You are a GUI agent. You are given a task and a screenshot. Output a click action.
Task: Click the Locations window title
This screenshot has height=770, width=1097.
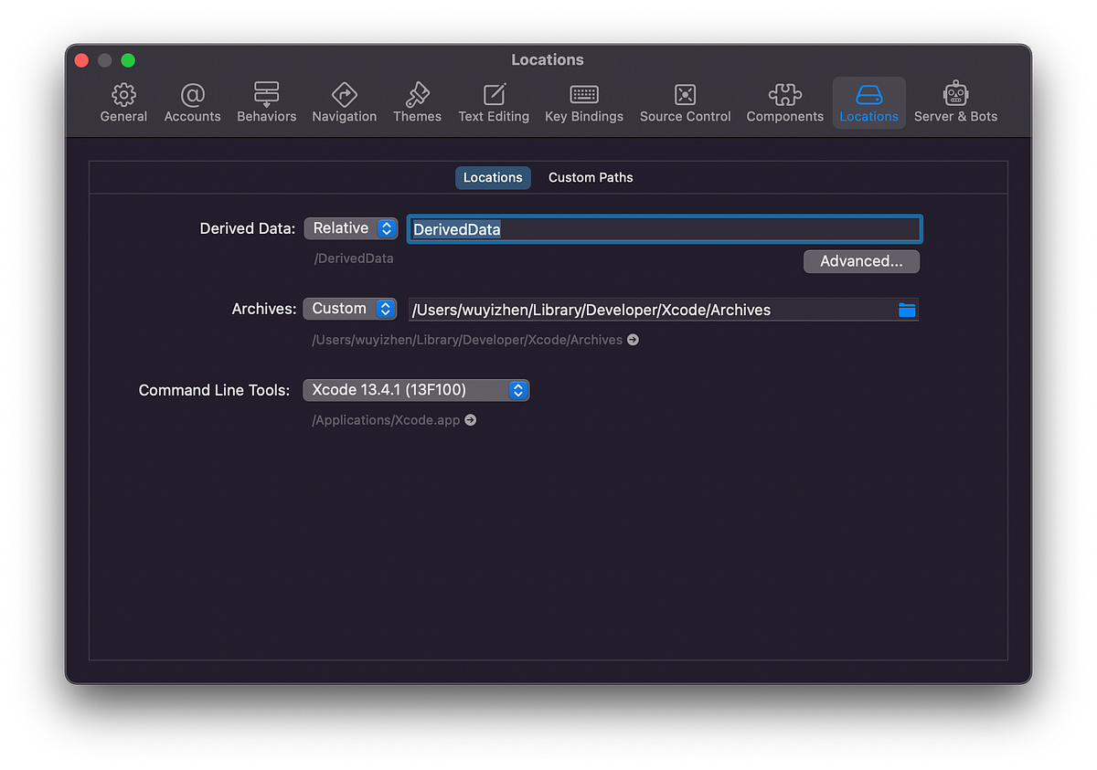548,59
